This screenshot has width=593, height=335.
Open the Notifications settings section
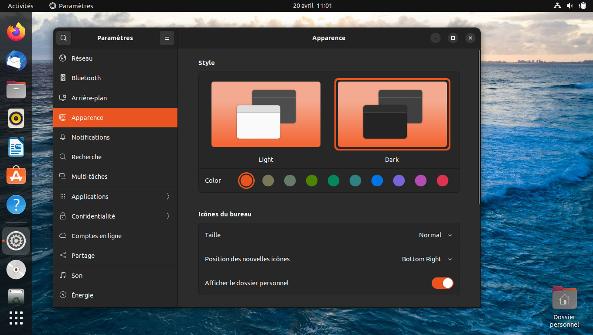[x=115, y=137]
